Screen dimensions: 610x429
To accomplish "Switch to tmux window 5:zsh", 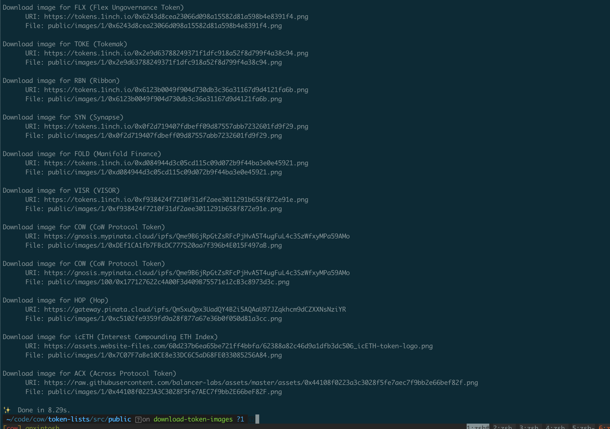I will tap(582, 427).
